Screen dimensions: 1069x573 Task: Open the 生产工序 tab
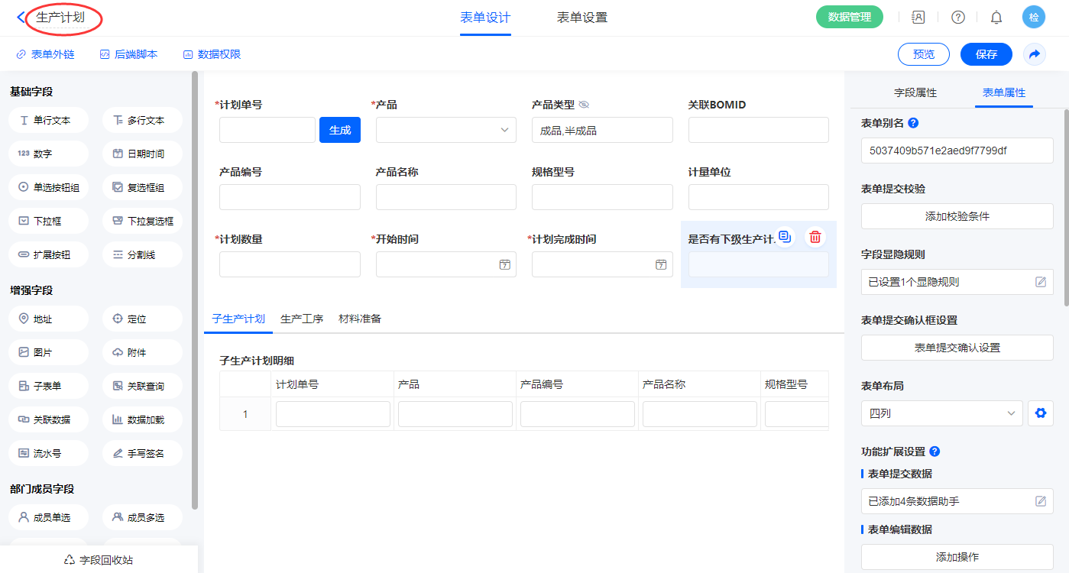pyautogui.click(x=301, y=319)
